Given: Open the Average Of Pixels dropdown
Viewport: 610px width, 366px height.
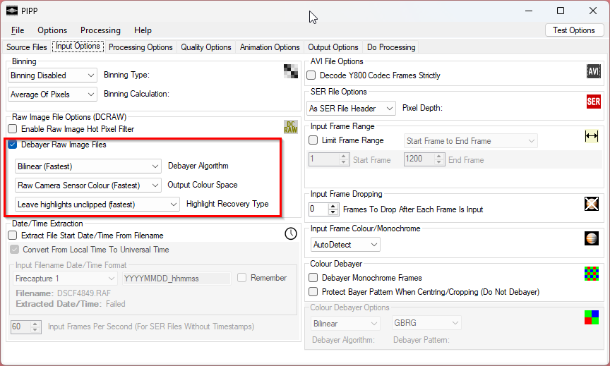Looking at the screenshot, I should tap(52, 94).
